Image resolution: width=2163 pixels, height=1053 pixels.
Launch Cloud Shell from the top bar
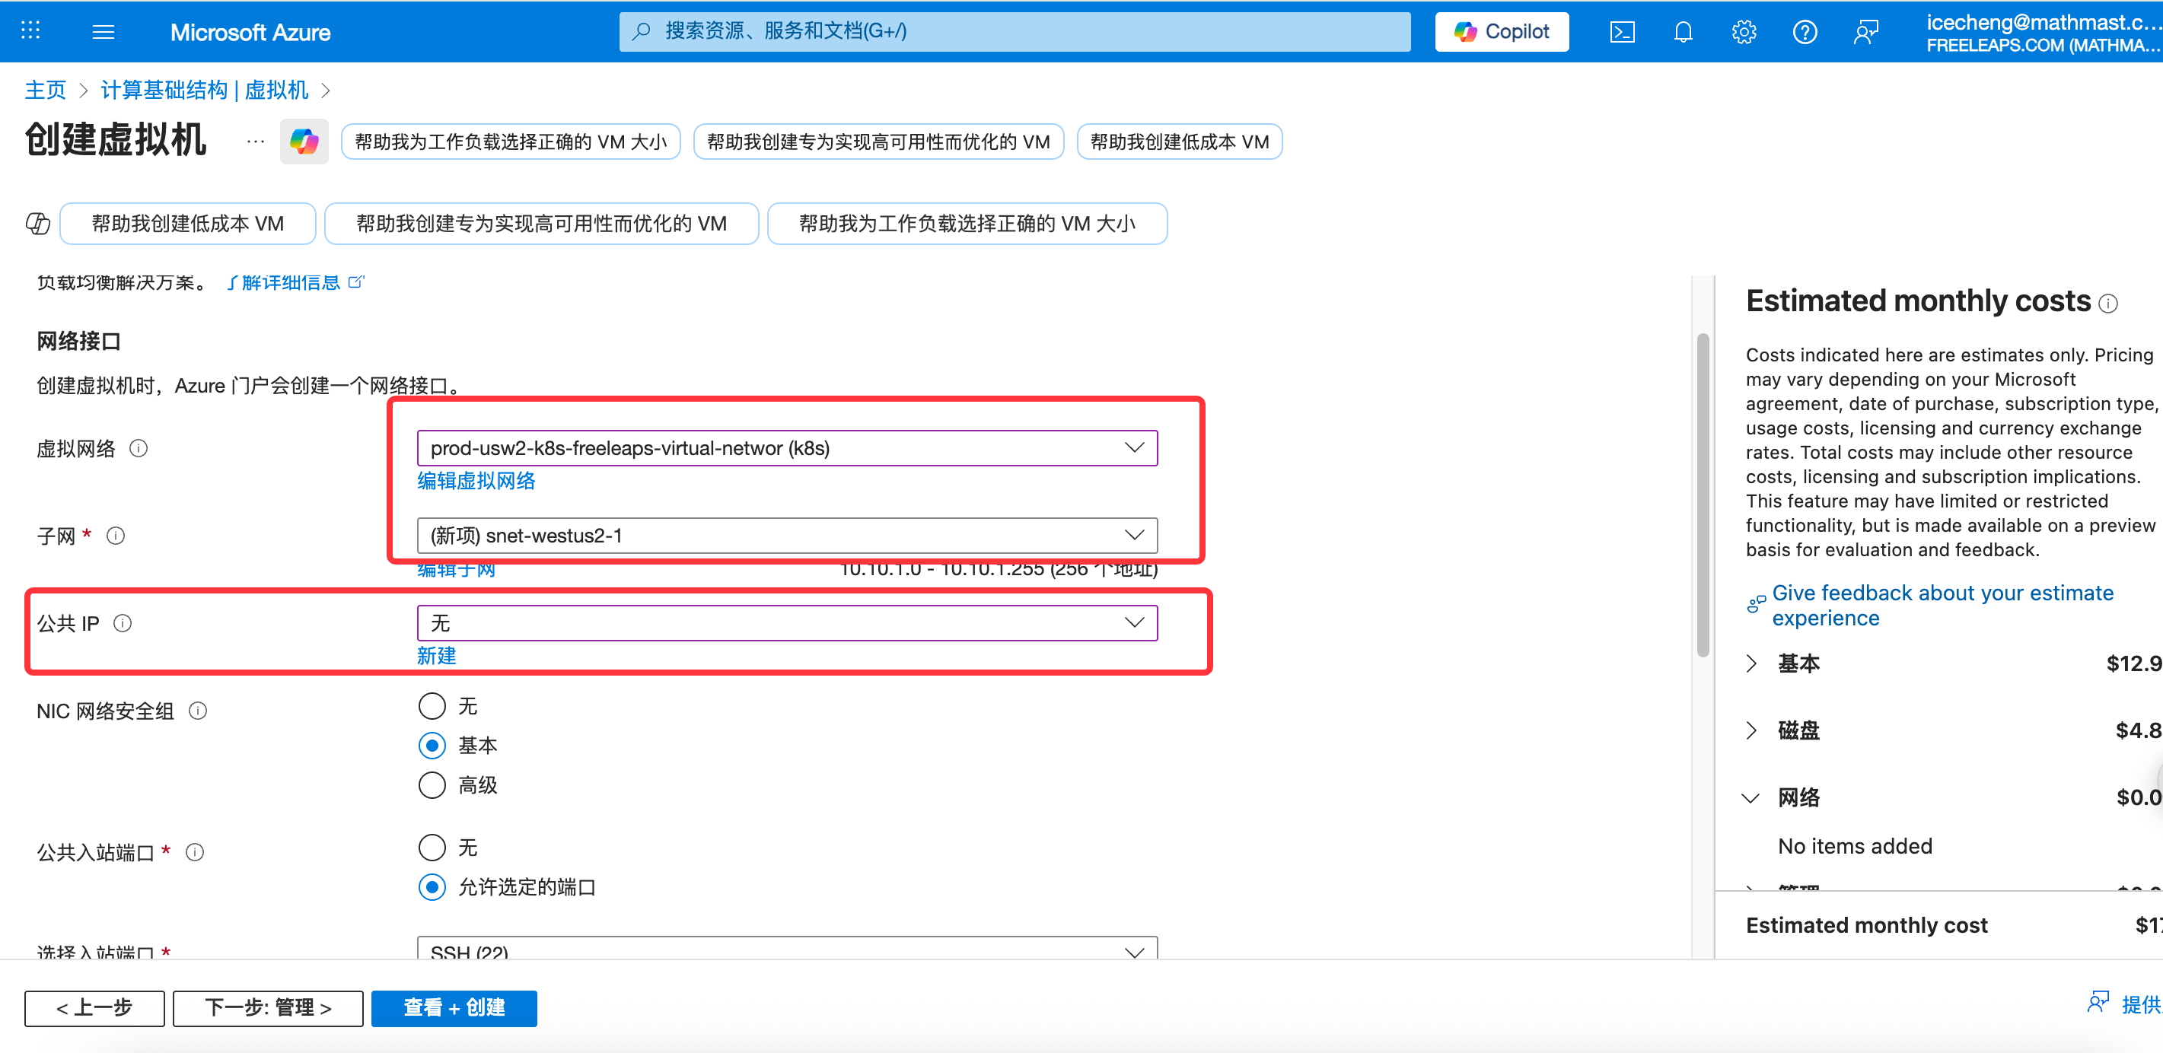click(x=1621, y=32)
